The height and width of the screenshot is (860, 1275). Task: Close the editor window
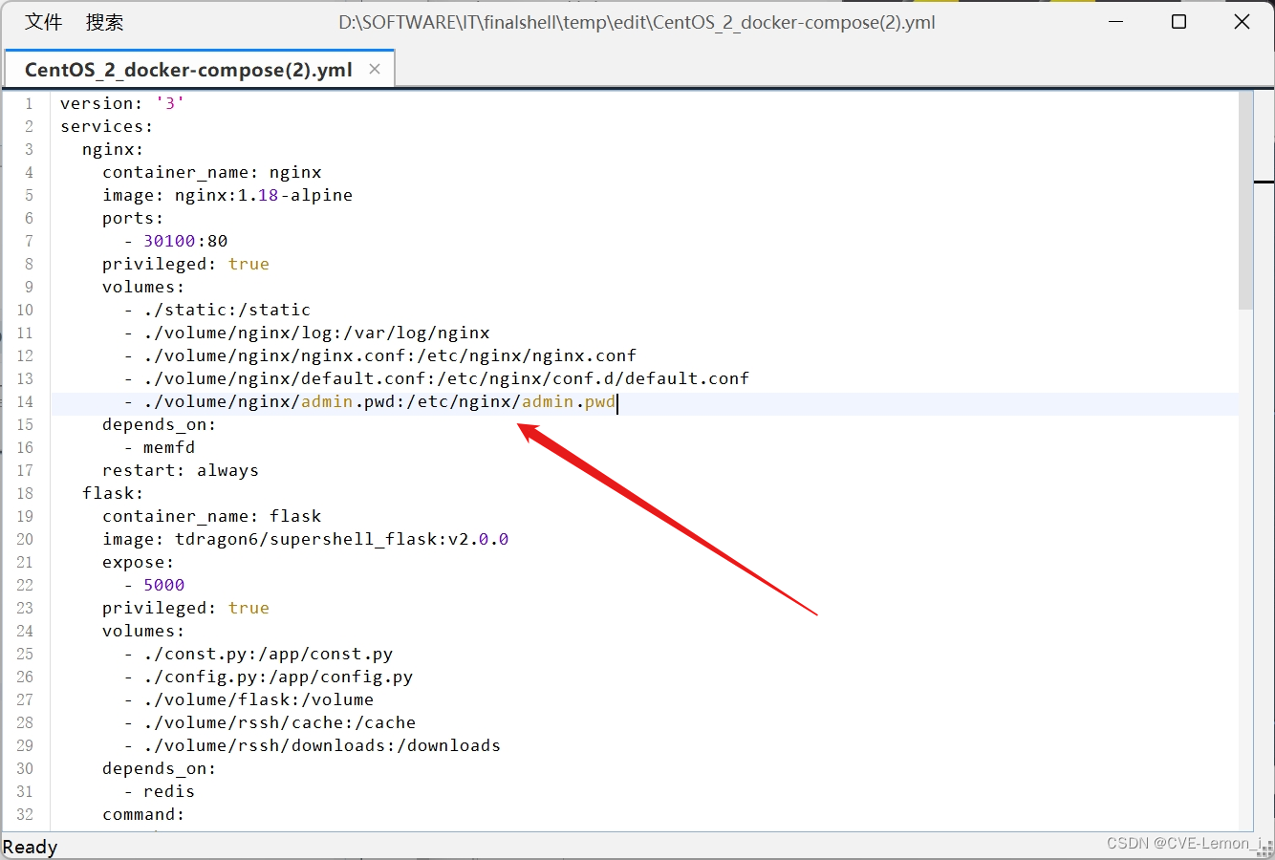pyautogui.click(x=1242, y=22)
